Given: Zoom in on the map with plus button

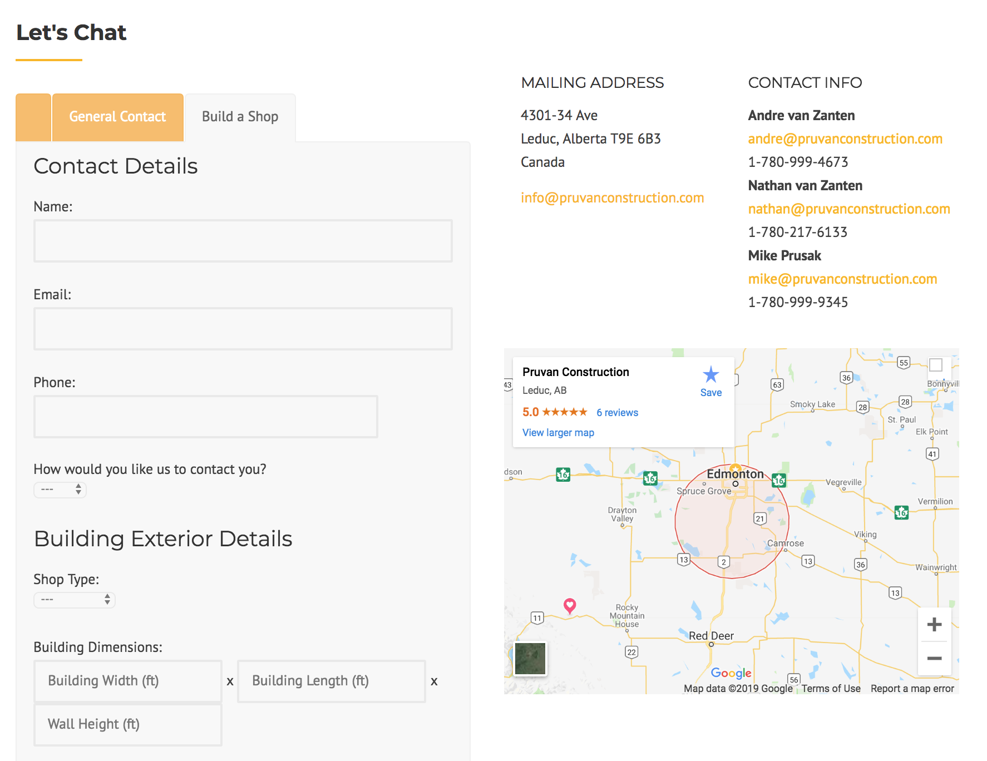Looking at the screenshot, I should click(934, 624).
